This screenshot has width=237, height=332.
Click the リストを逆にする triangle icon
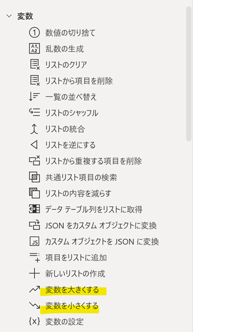click(34, 145)
